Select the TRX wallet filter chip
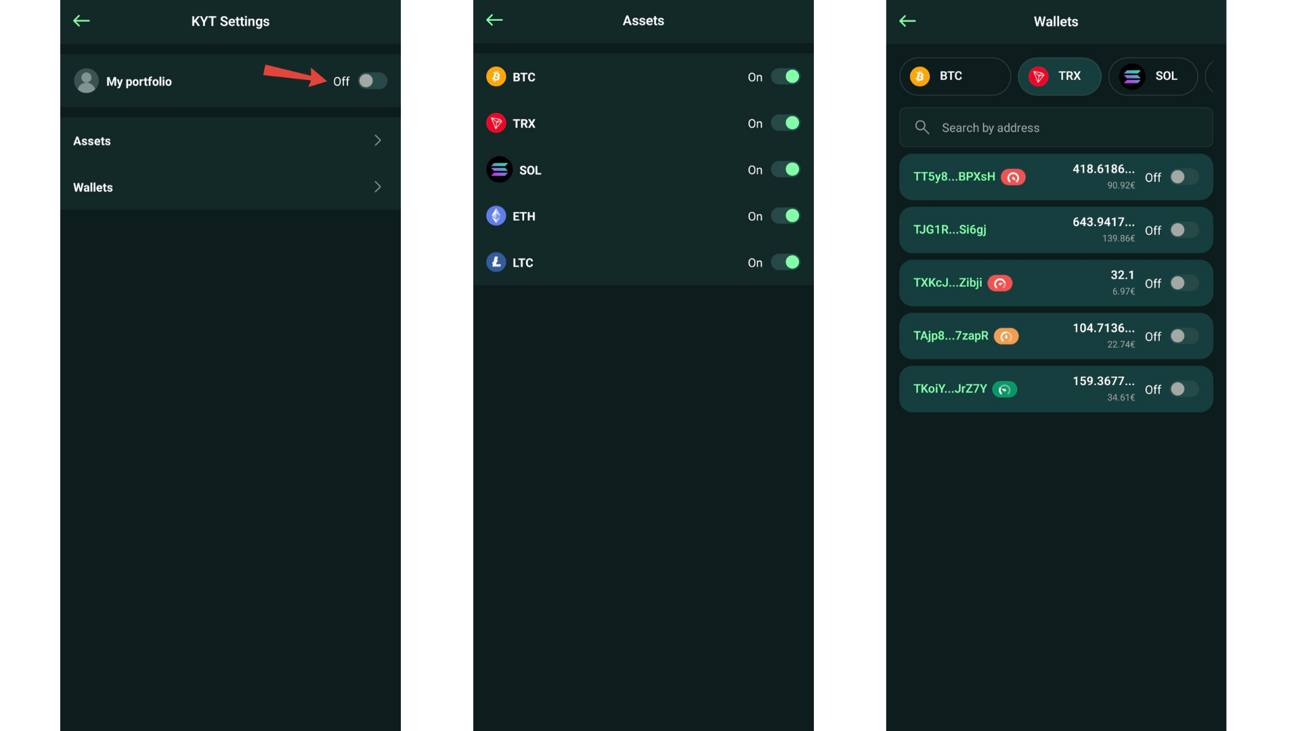The width and height of the screenshot is (1300, 731). (1060, 76)
